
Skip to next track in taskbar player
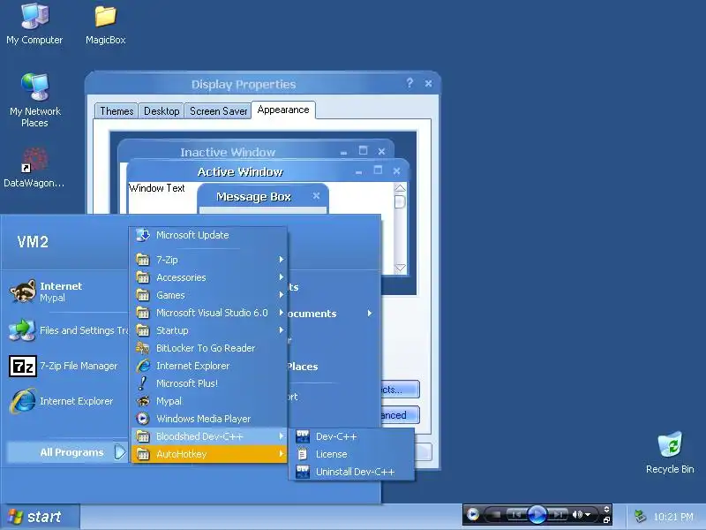point(558,514)
